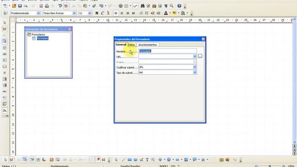Save the document with the floppy icon
Viewport: 297px width, 167px height.
pos(20,6)
